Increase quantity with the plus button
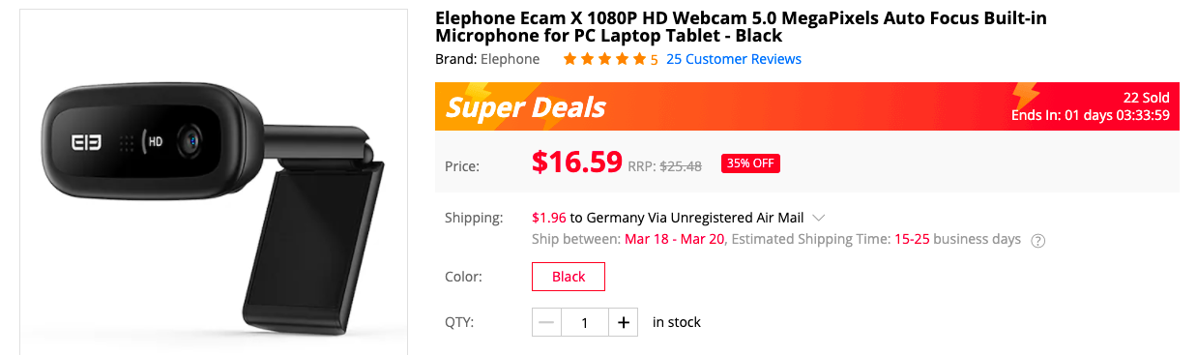This screenshot has width=1197, height=355. [x=624, y=322]
